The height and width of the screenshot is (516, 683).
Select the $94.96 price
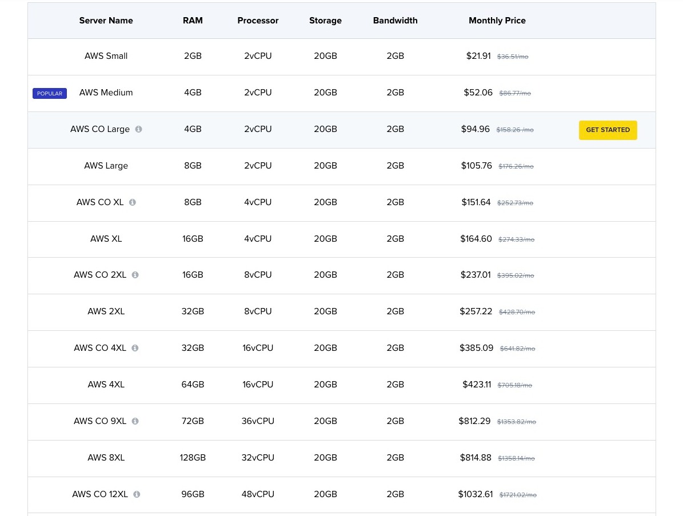tap(475, 129)
